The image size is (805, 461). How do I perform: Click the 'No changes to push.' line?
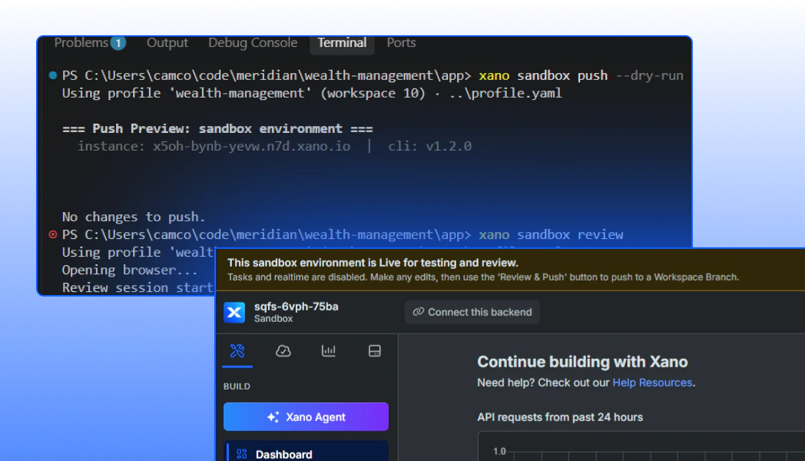coord(134,217)
